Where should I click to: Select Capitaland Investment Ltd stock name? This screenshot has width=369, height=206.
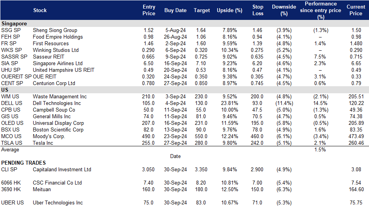pos(62,169)
